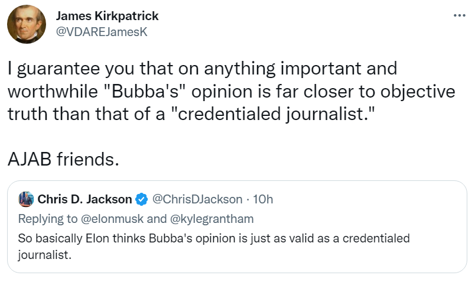Open the @VDAREJamesK handle link
The image size is (475, 285).
click(101, 32)
